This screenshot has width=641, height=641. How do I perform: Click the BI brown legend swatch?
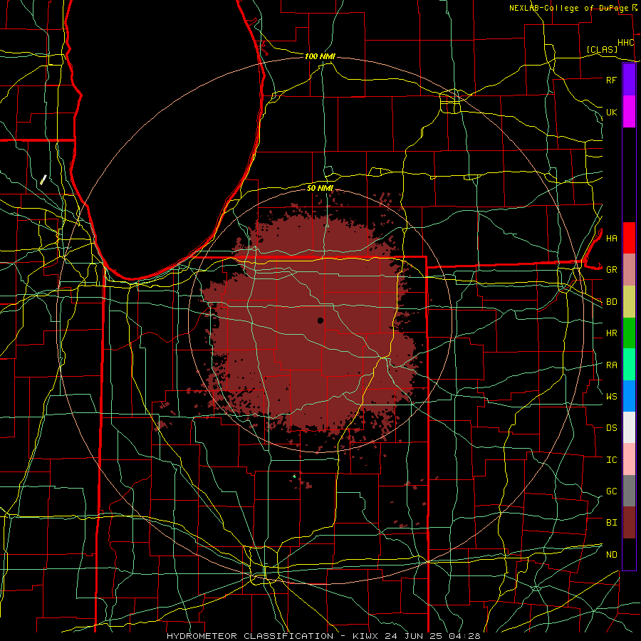(629, 523)
